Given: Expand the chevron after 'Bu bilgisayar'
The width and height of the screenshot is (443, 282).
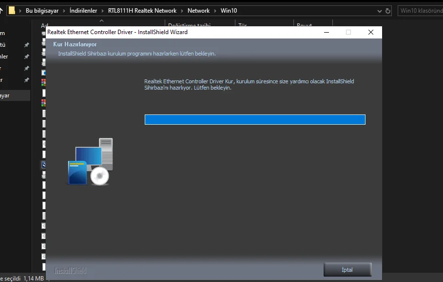Looking at the screenshot, I should 64,11.
